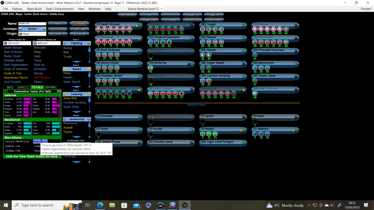Click the View Totals button

(x=79, y=29)
